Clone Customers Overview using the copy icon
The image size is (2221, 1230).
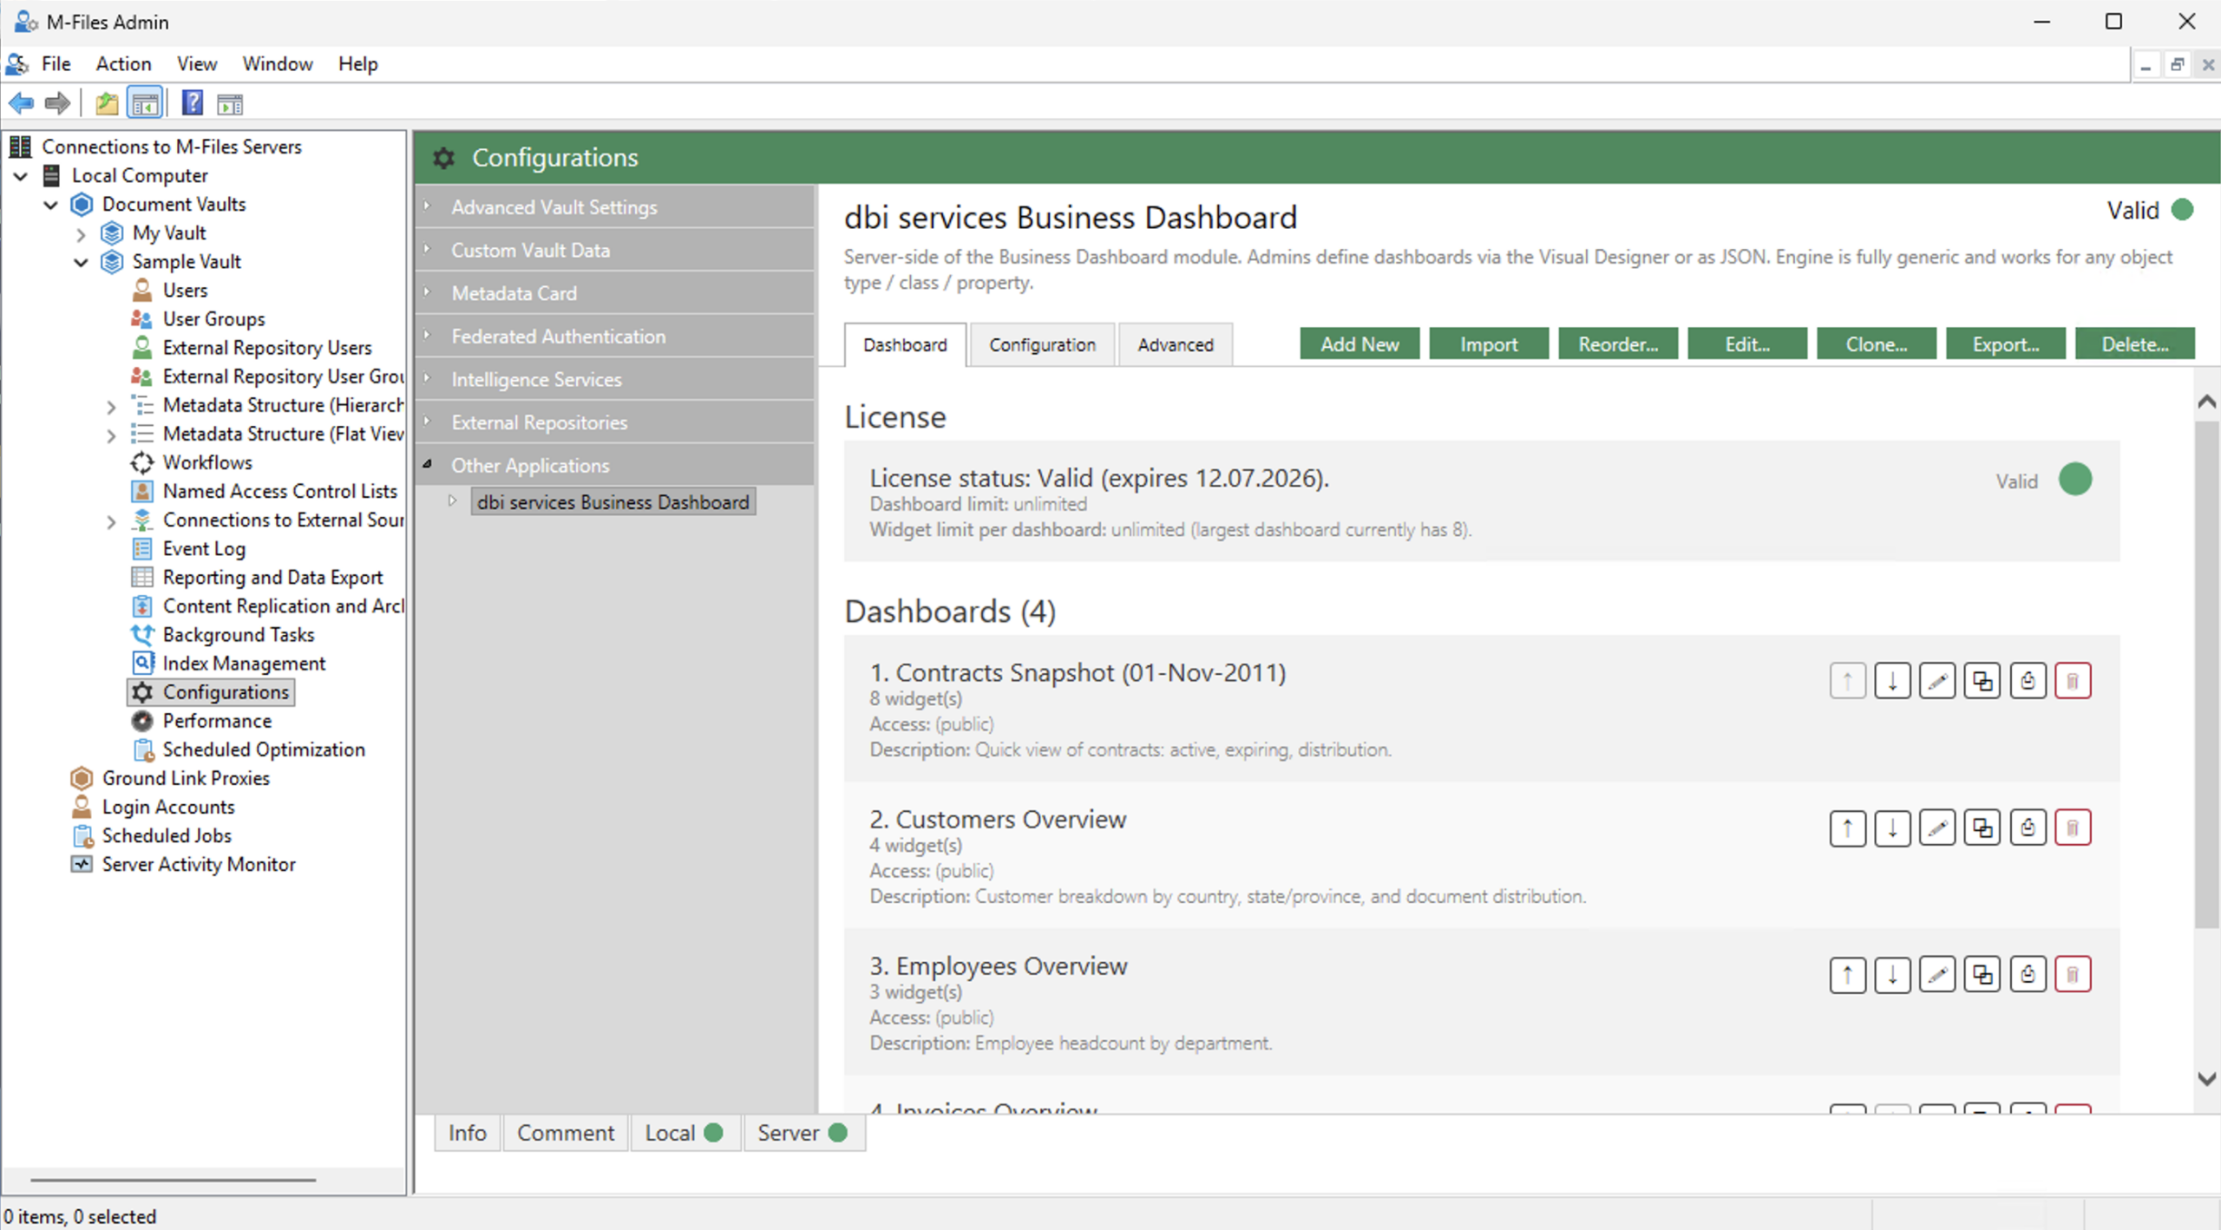[x=1982, y=828]
